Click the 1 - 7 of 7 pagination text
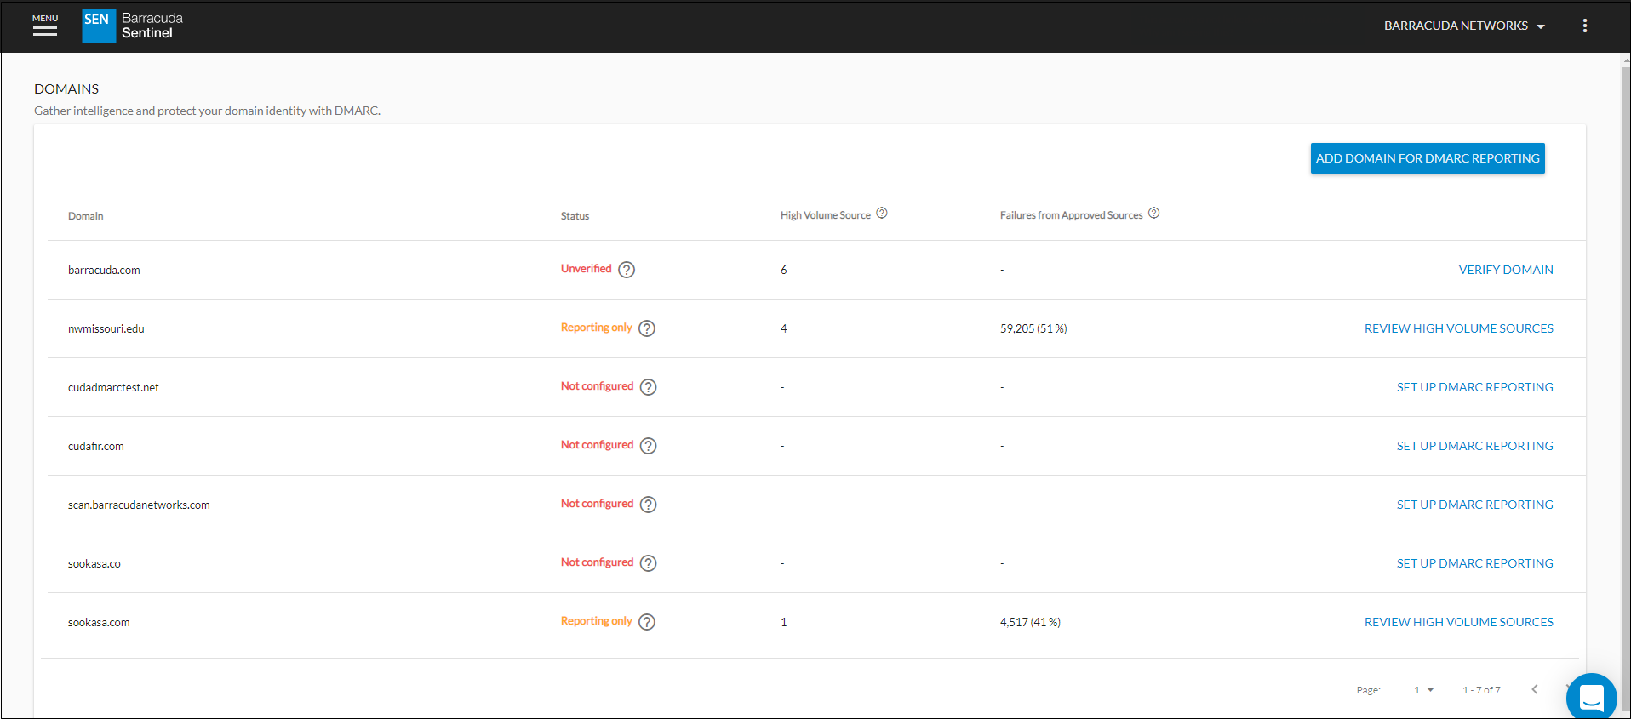Viewport: 1631px width, 719px height. click(1481, 690)
